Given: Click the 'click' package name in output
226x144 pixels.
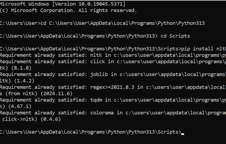Looking at the screenshot, I should tap(97, 62).
